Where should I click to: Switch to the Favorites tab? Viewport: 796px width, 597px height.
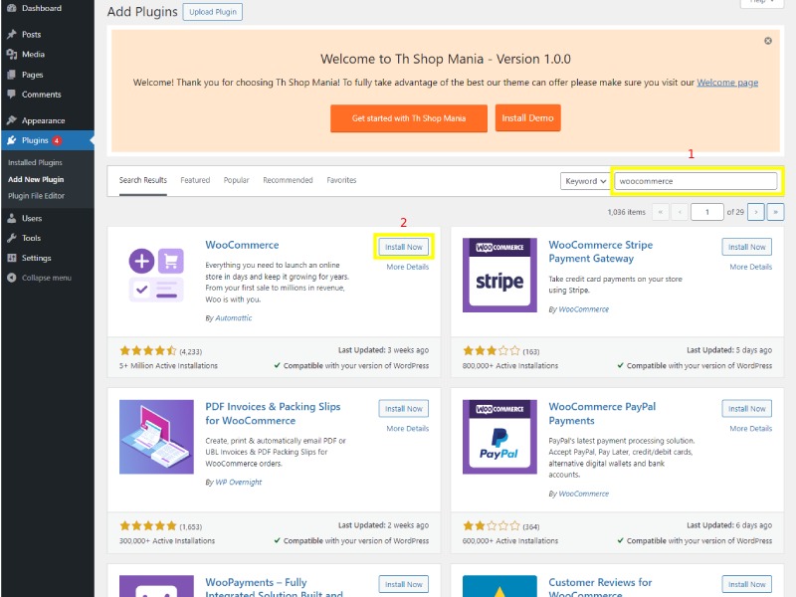click(x=341, y=180)
